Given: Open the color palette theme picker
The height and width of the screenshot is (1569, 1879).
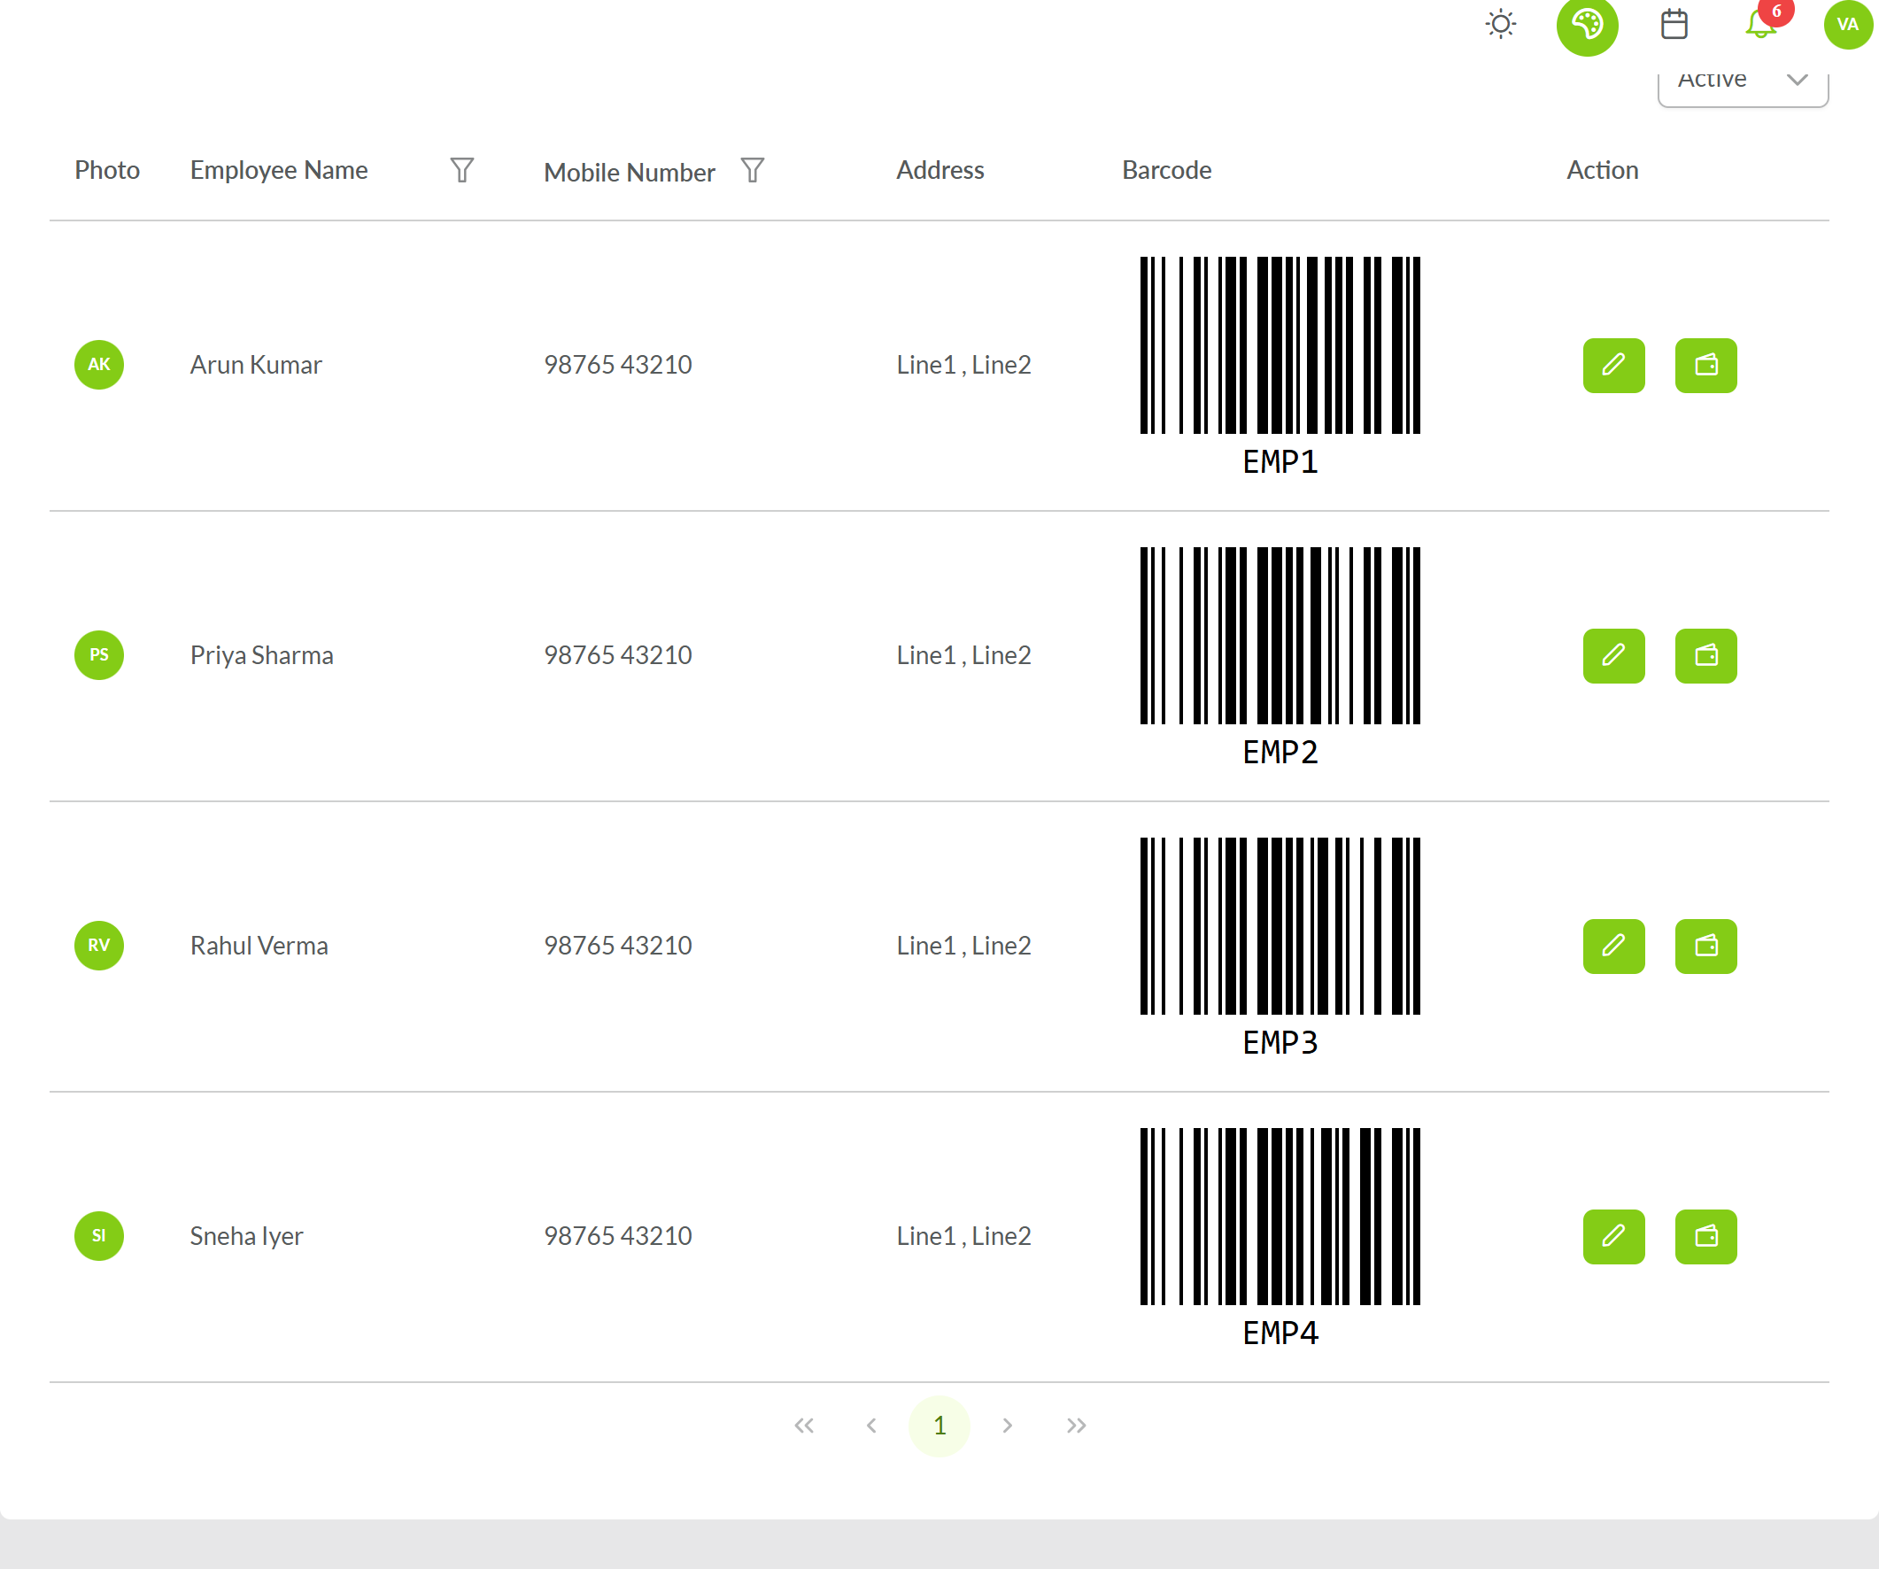Looking at the screenshot, I should point(1588,25).
